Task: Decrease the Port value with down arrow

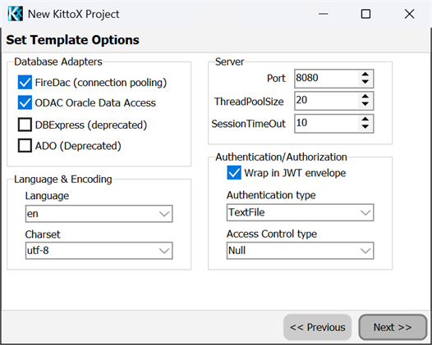Action: pyautogui.click(x=365, y=82)
